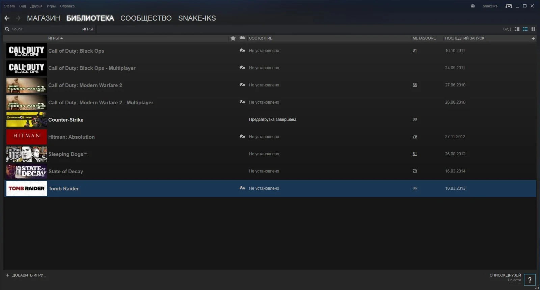The height and width of the screenshot is (290, 540).
Task: Open the snakeiks account dropdown
Action: pos(490,6)
